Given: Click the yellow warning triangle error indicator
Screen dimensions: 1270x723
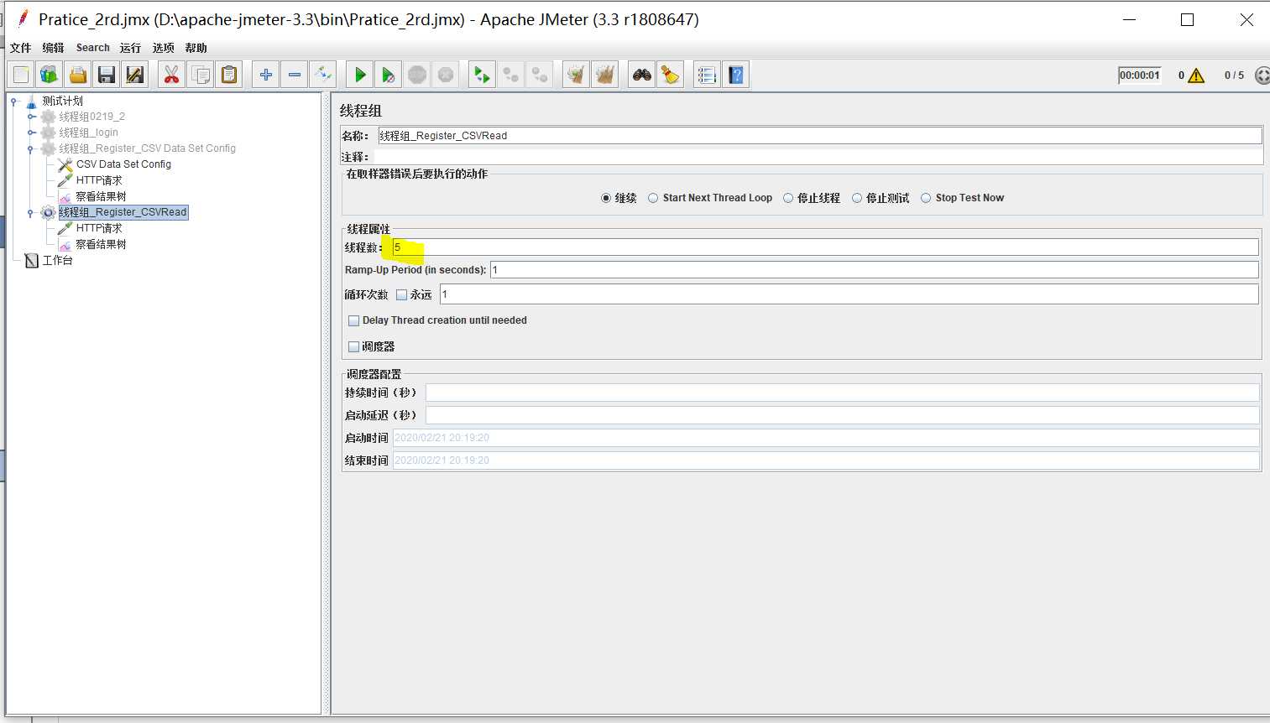Looking at the screenshot, I should point(1197,75).
